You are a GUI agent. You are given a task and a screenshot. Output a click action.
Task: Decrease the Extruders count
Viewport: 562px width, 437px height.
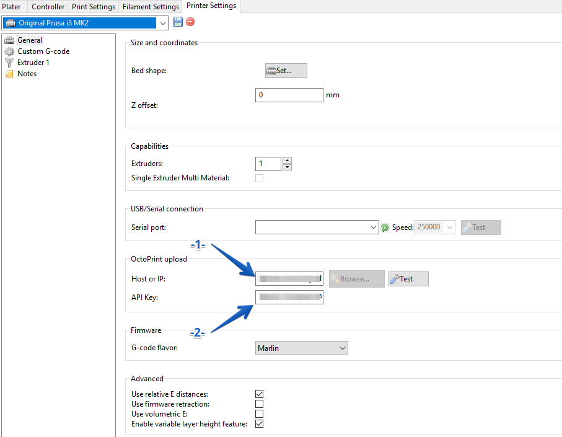(287, 167)
